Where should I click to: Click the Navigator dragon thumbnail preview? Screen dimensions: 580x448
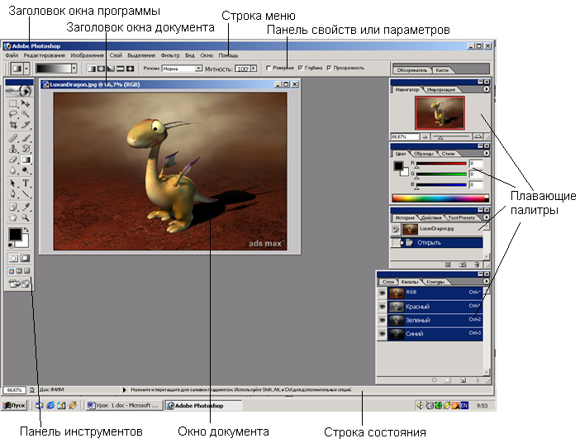point(440,113)
